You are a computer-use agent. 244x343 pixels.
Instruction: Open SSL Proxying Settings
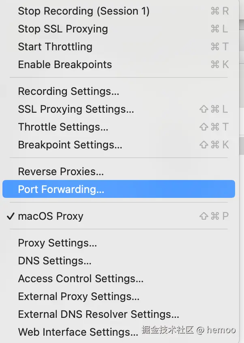(x=76, y=109)
